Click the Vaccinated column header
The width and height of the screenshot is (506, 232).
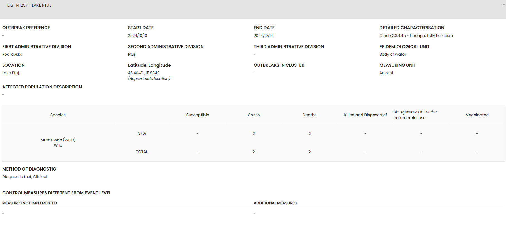coord(477,115)
